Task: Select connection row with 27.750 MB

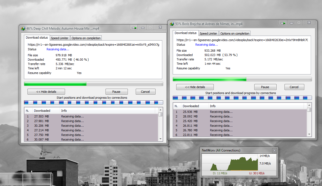Action: 91,135
